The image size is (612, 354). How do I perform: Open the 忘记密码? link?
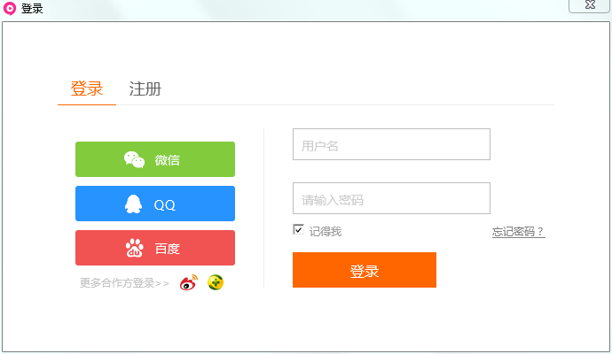518,232
